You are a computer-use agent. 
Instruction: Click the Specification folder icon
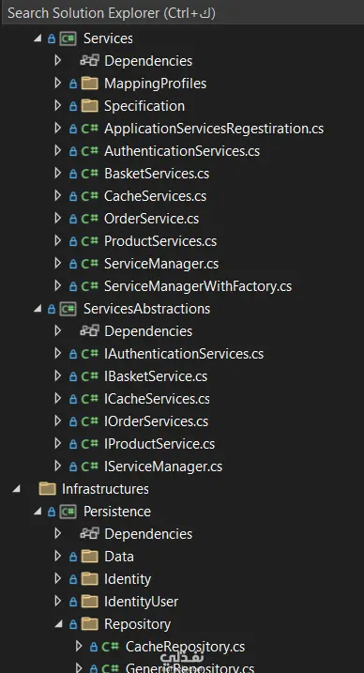tap(90, 105)
